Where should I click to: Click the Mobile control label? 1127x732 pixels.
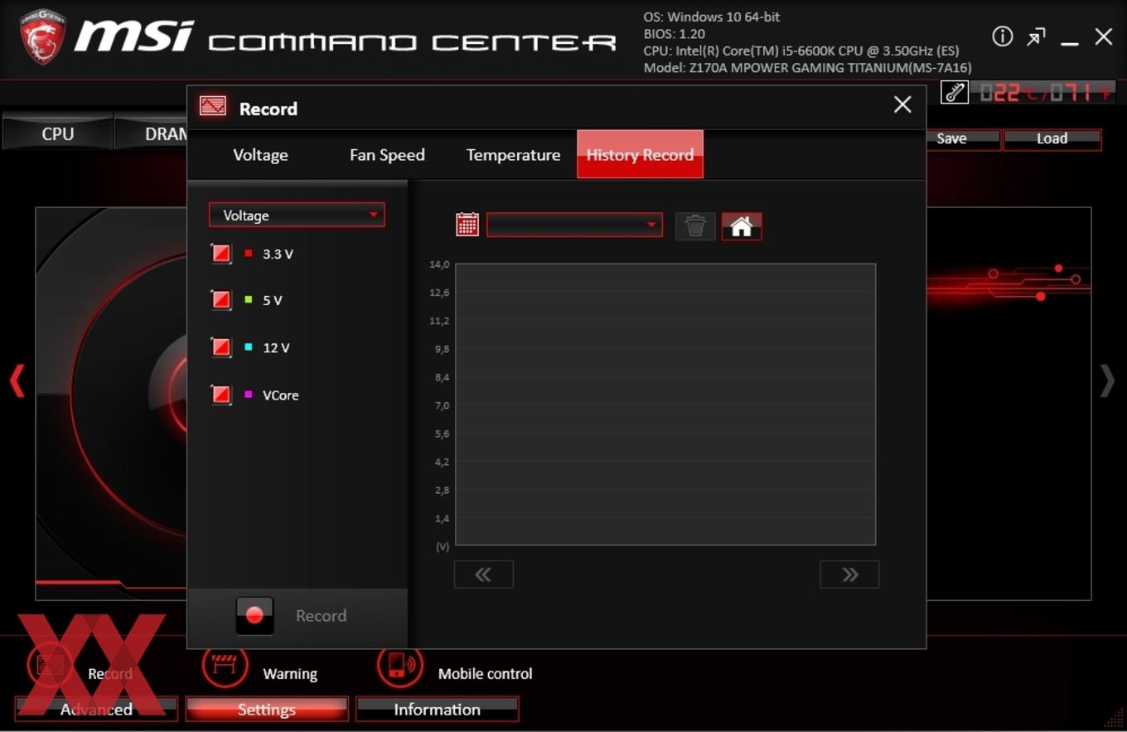click(485, 674)
